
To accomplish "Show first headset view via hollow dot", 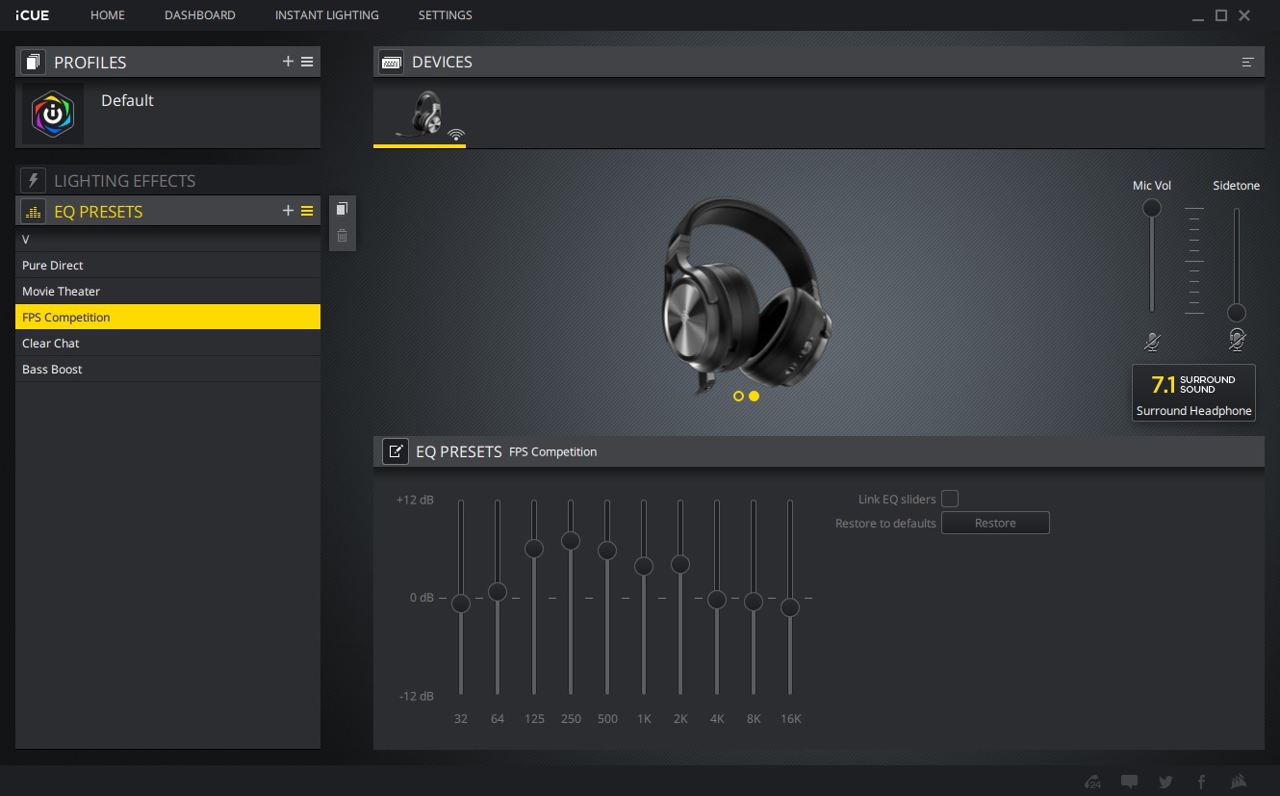I will pyautogui.click(x=738, y=396).
